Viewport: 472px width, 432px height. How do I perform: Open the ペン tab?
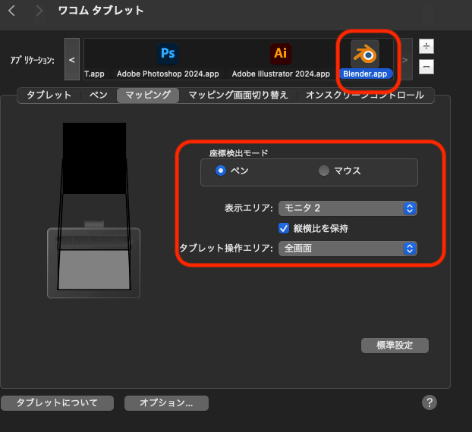99,95
